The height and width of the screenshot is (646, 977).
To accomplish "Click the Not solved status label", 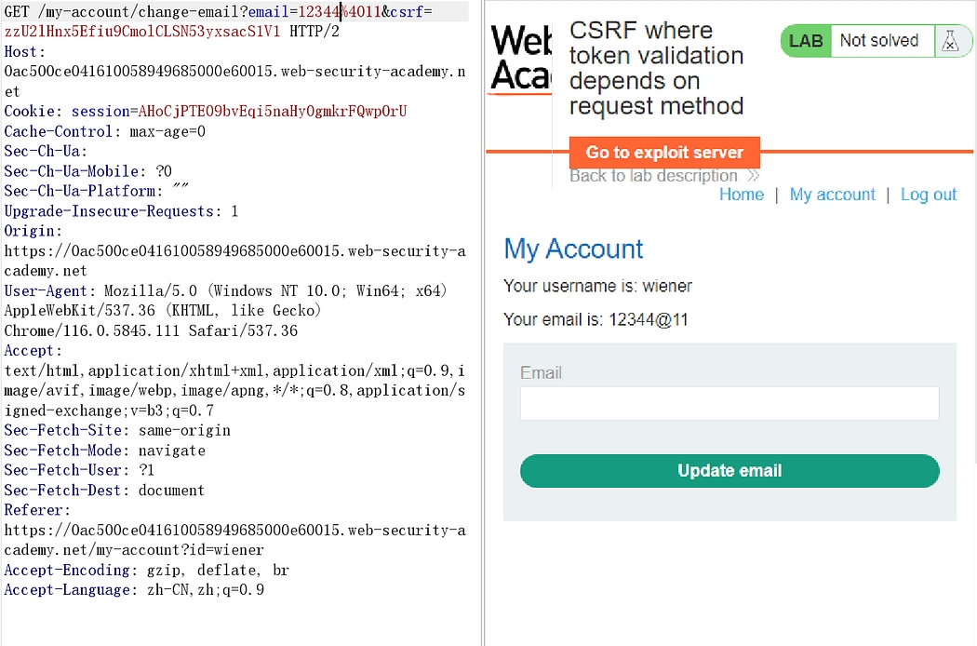I will click(x=878, y=41).
